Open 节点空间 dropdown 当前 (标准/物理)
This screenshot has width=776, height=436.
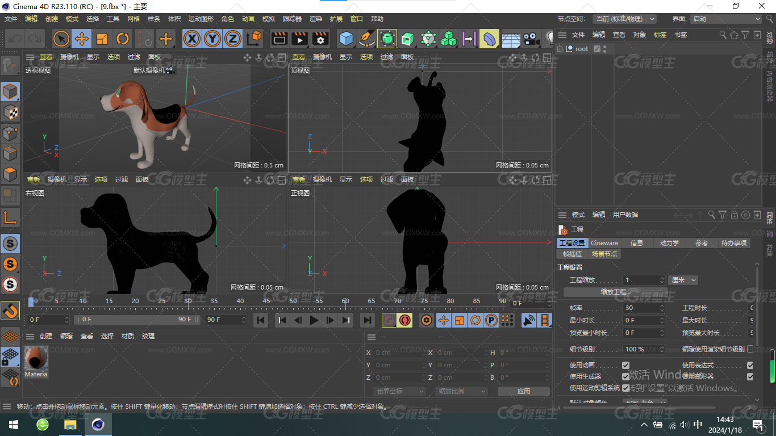(624, 19)
